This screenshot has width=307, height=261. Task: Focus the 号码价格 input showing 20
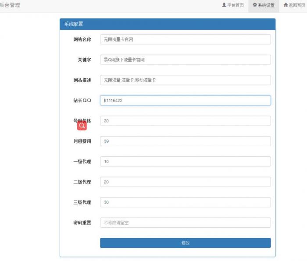185,121
